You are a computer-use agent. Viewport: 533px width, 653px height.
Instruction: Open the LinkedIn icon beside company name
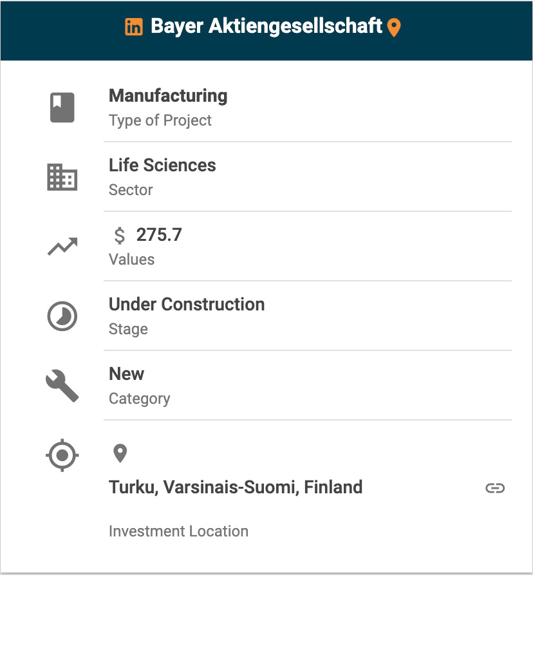click(134, 27)
